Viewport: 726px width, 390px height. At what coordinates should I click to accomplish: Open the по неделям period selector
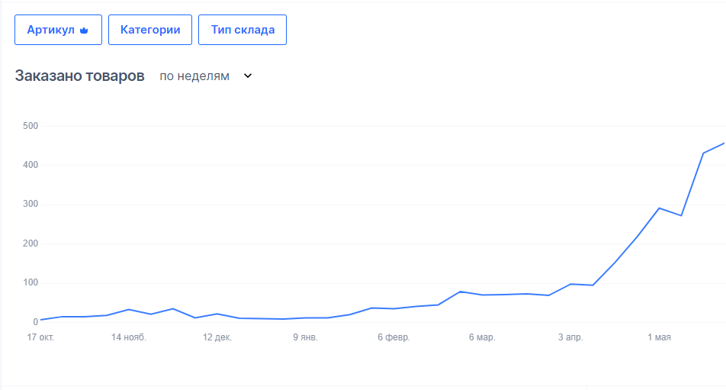(x=194, y=76)
